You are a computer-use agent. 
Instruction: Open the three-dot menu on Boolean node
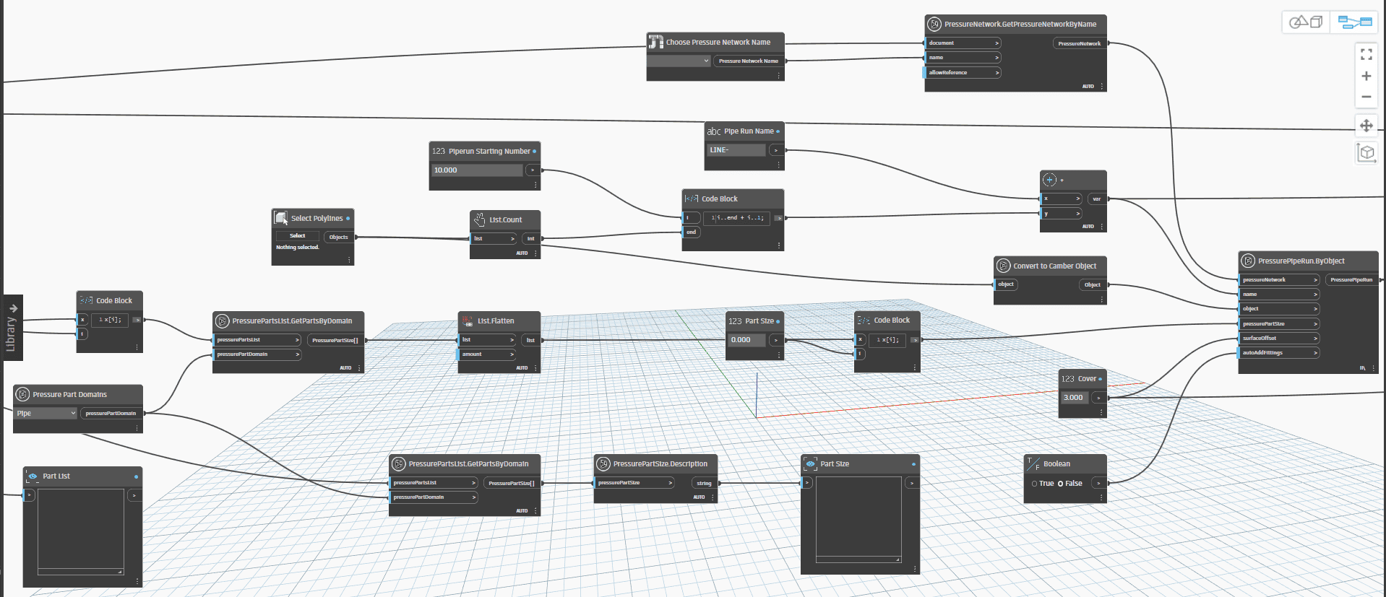coord(1101,497)
